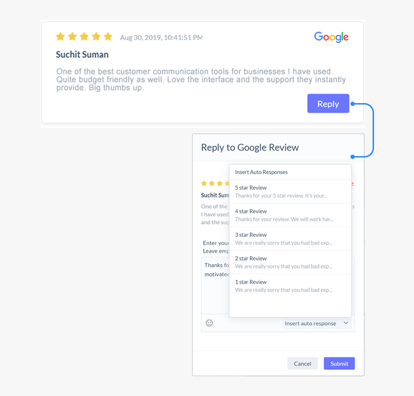This screenshot has width=414, height=396.
Task: Click the Insert Auto Responses header
Action: [261, 172]
